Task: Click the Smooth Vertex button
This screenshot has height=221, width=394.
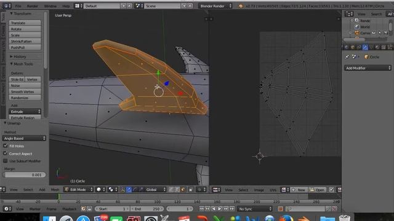Action: click(25, 91)
